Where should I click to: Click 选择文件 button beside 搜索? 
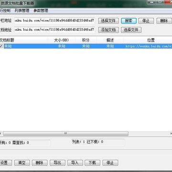[108, 21]
